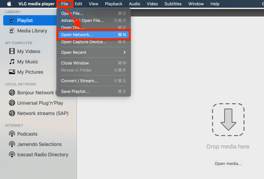
Task: Select Network streams (SAP) in sidebar
Action: 43,113
